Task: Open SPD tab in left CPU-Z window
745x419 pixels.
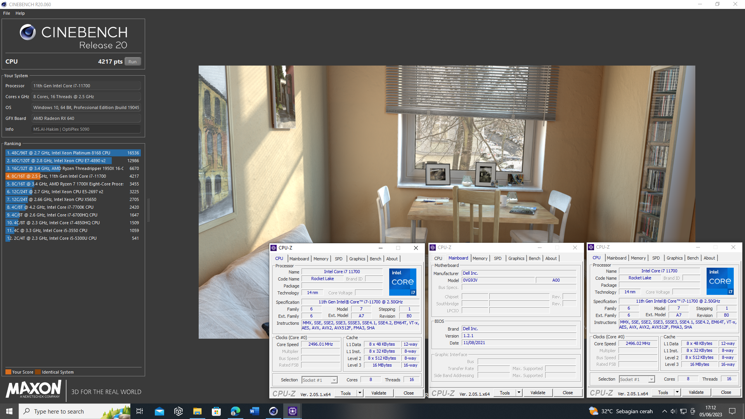Action: click(x=339, y=259)
